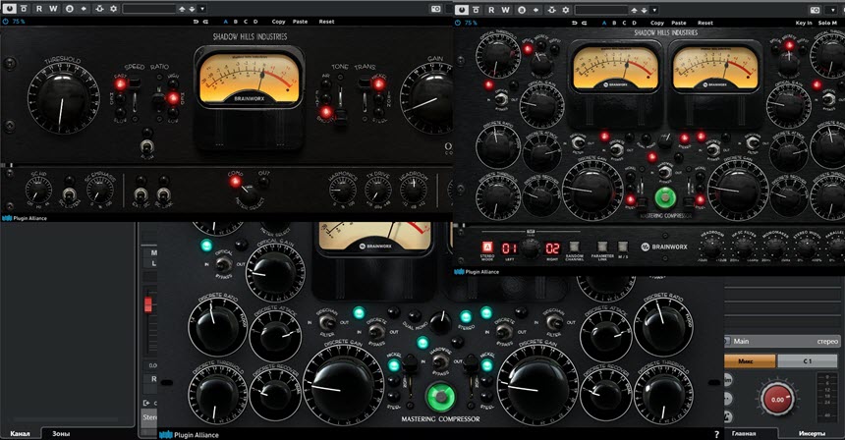Enable Write automation (W) in single-meter compressor window

53,9
